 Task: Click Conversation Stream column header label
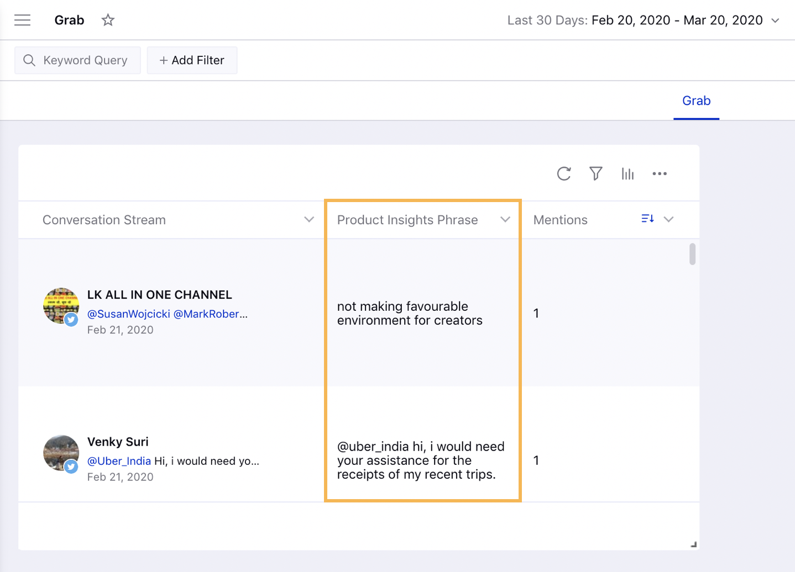[x=104, y=220]
